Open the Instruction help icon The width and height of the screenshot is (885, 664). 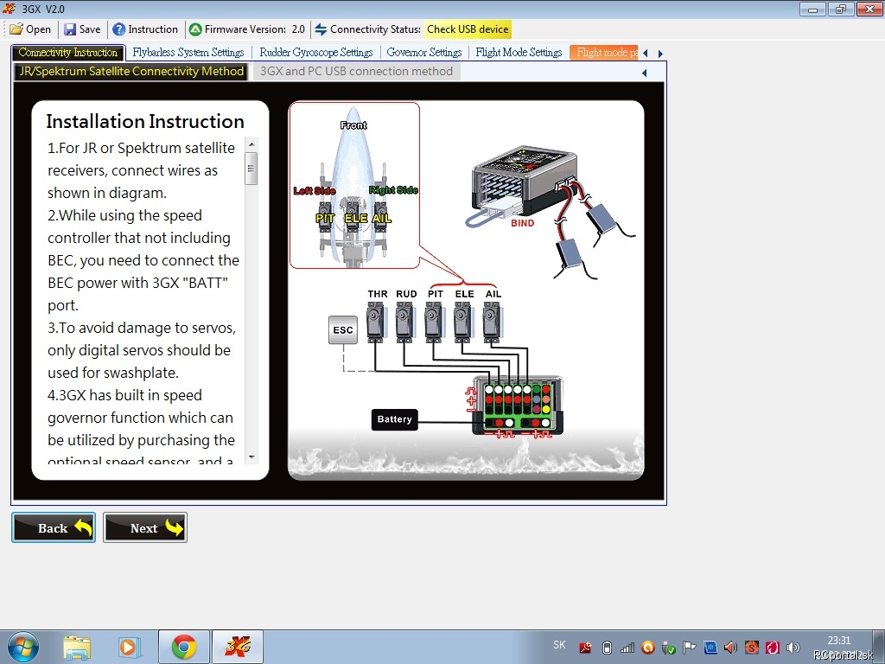coord(118,29)
